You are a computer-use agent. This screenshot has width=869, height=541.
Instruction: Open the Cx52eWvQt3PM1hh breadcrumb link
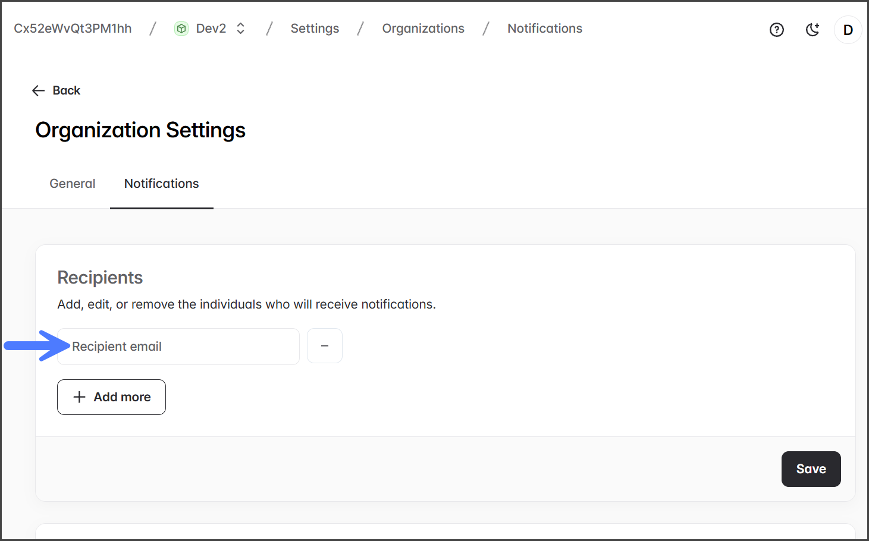tap(73, 29)
